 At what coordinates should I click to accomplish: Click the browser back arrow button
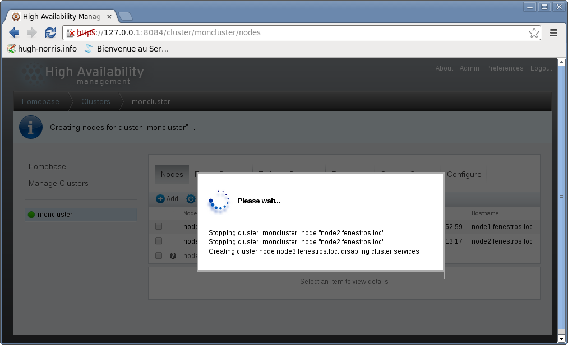[14, 32]
